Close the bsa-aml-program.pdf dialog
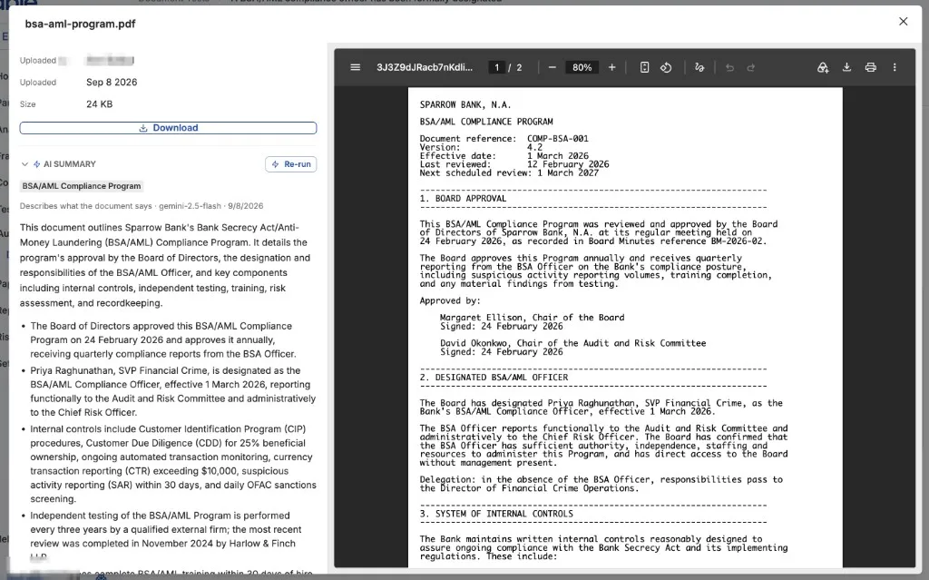The image size is (929, 580). point(903,22)
